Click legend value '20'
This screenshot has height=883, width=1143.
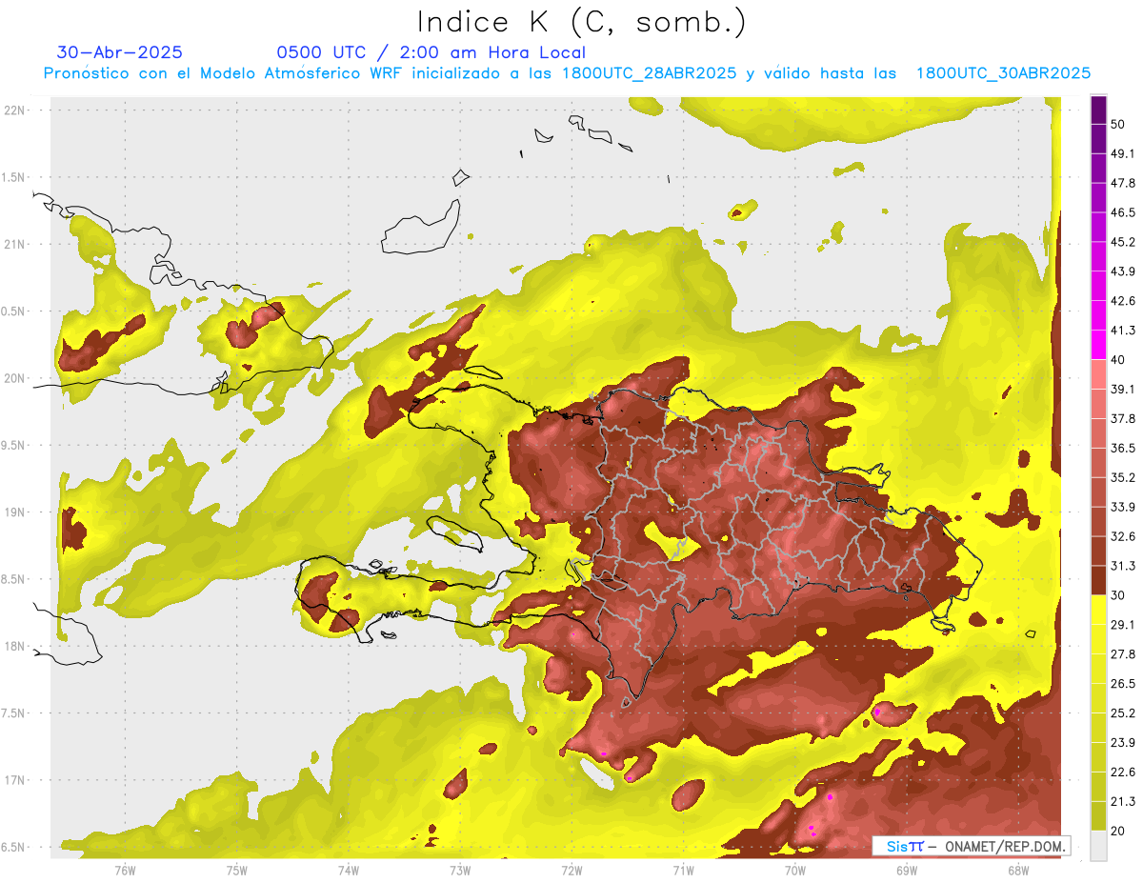point(1119,832)
